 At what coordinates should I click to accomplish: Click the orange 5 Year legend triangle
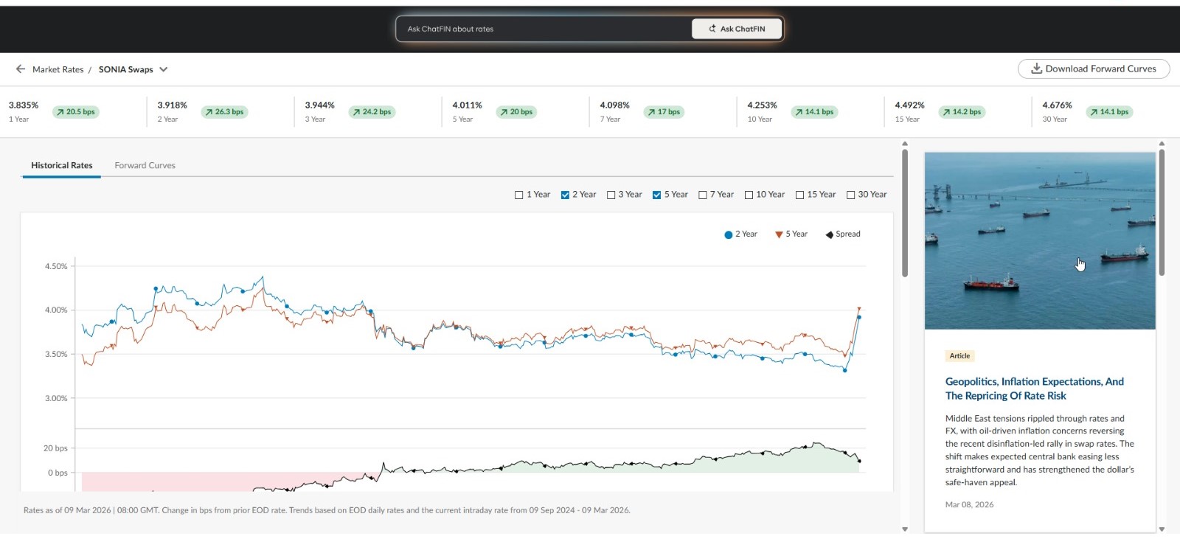(779, 234)
